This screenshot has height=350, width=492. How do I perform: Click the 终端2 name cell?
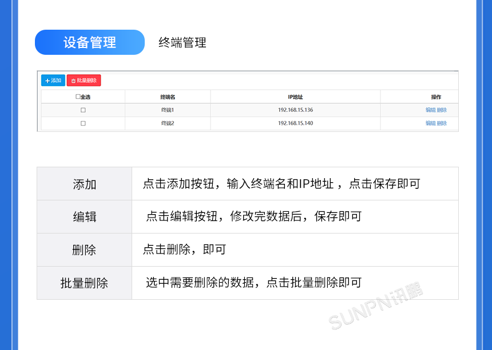168,123
